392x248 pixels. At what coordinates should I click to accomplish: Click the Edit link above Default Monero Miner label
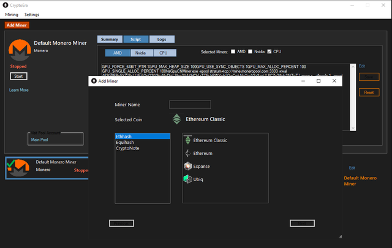tap(352, 168)
